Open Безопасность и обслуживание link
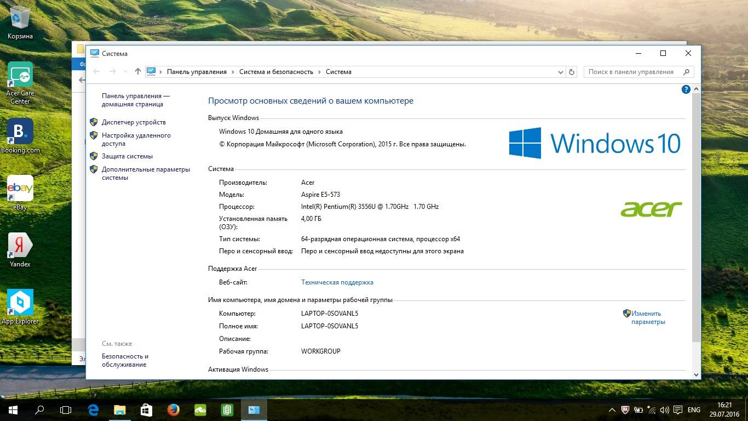This screenshot has width=748, height=421. (x=125, y=360)
